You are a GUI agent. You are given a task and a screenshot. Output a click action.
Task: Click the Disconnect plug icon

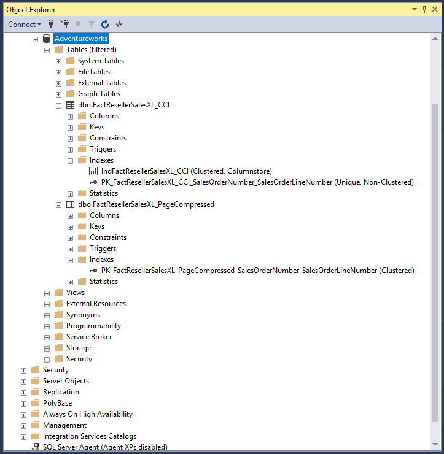point(64,24)
